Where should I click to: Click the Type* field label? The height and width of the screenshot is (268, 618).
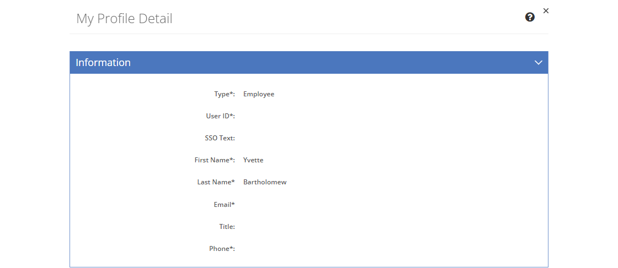pyautogui.click(x=225, y=94)
